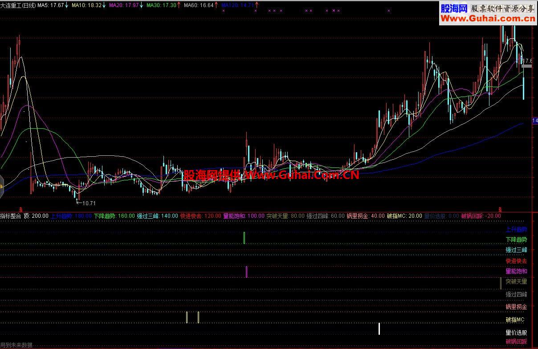This screenshot has width=538, height=349.
Task: Select the 锅里捞金 right-side label
Action: click(516, 307)
